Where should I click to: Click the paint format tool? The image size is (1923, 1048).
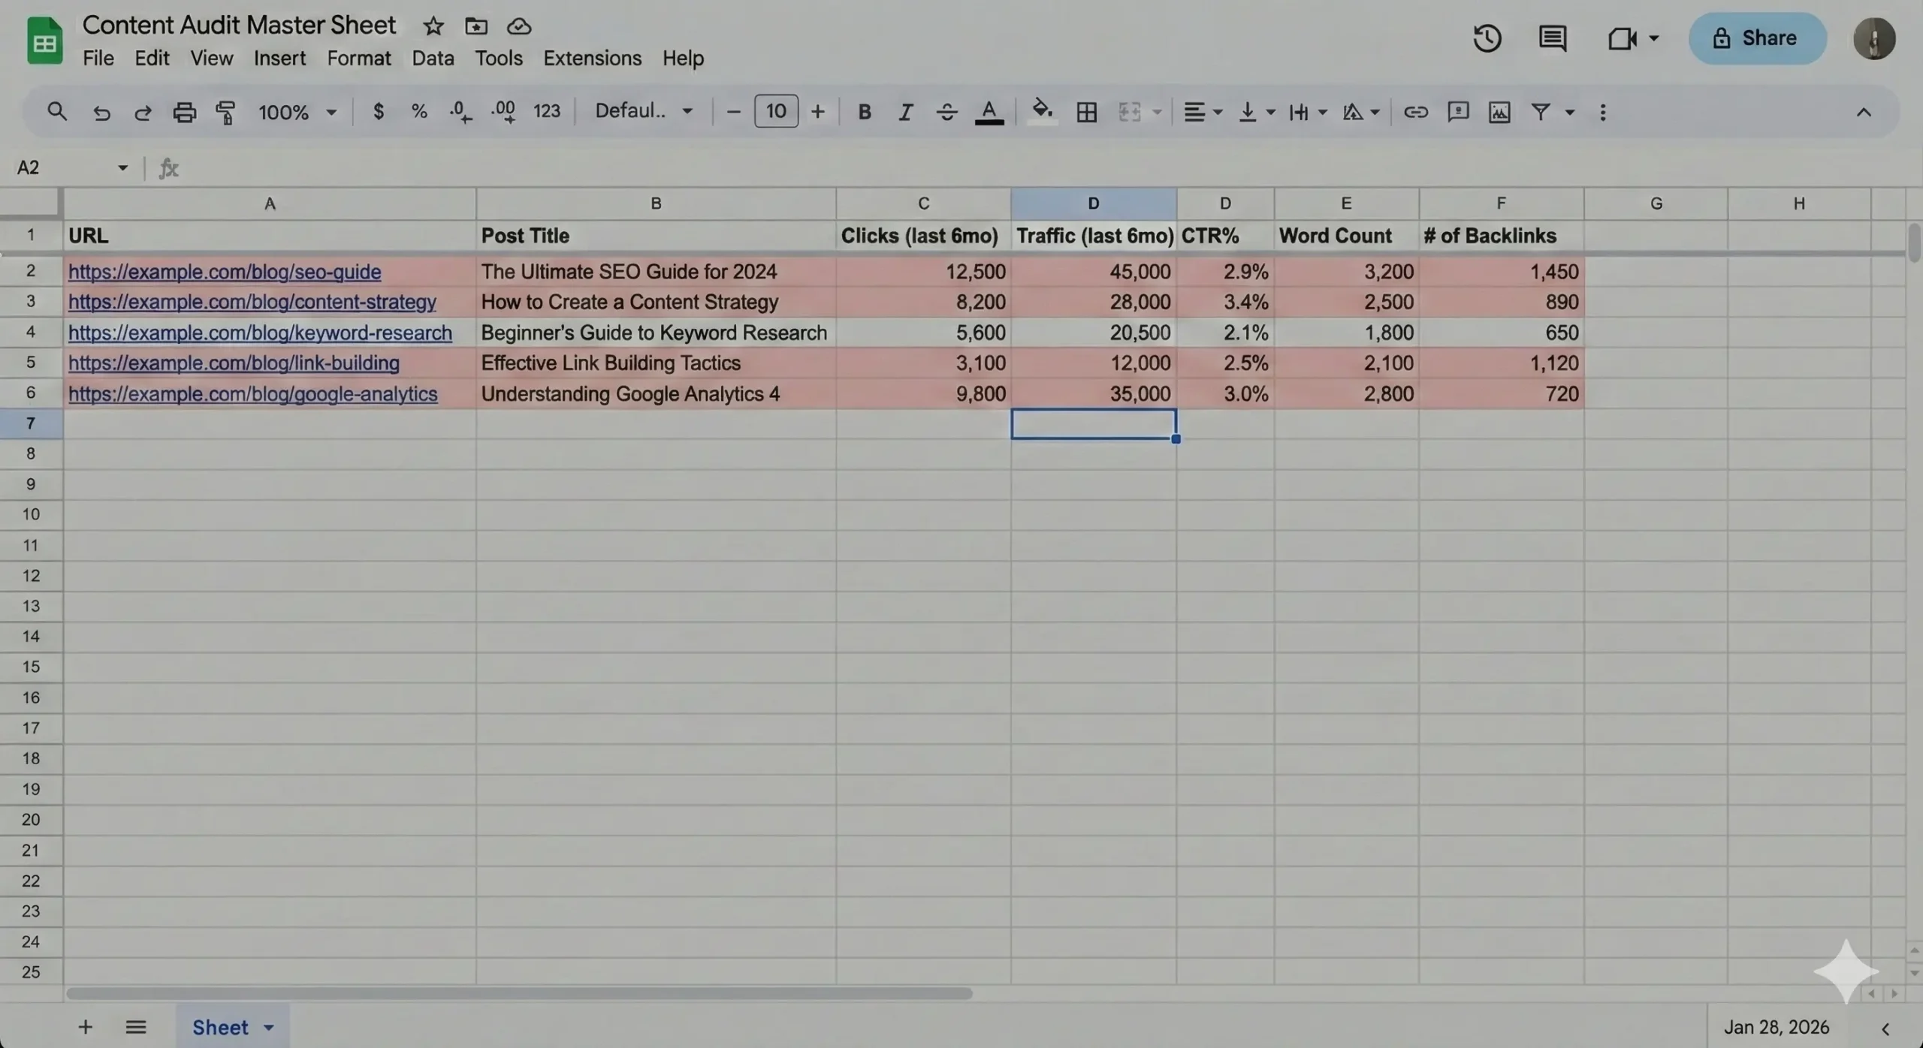pyautogui.click(x=225, y=111)
